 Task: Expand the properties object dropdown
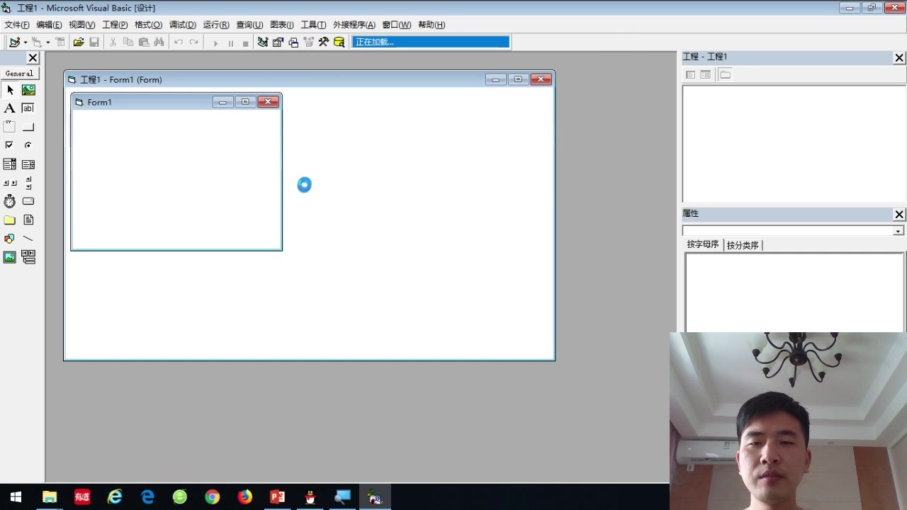[898, 231]
